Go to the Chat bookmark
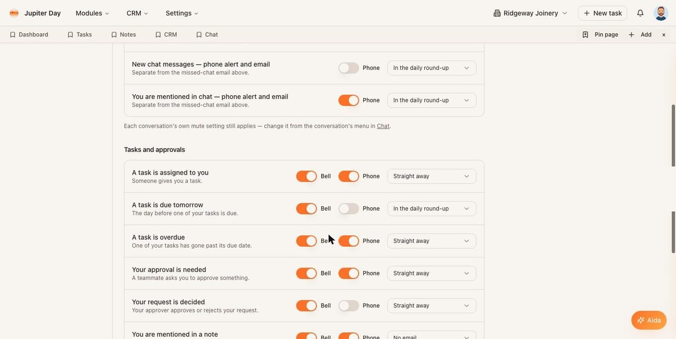The image size is (676, 339). 207,34
